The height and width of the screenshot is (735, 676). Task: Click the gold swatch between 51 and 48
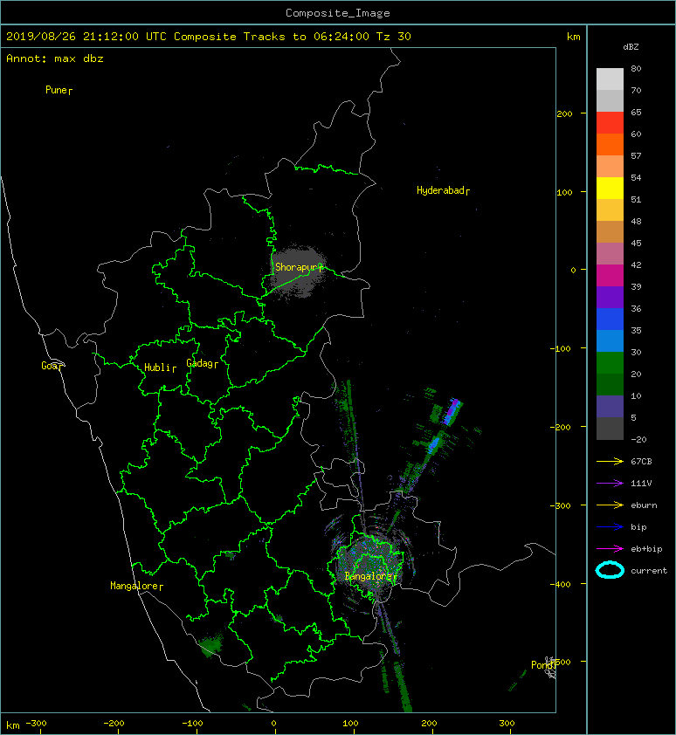click(x=610, y=210)
